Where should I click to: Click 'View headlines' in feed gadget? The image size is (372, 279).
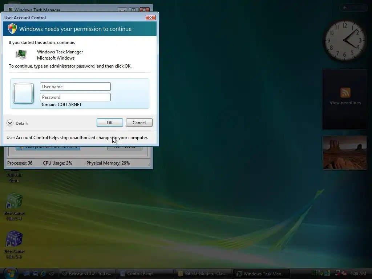click(345, 103)
